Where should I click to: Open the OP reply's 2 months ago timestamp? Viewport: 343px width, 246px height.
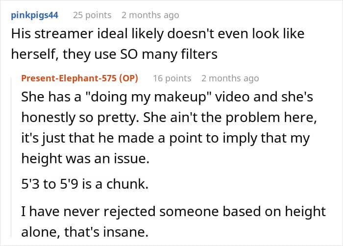230,78
